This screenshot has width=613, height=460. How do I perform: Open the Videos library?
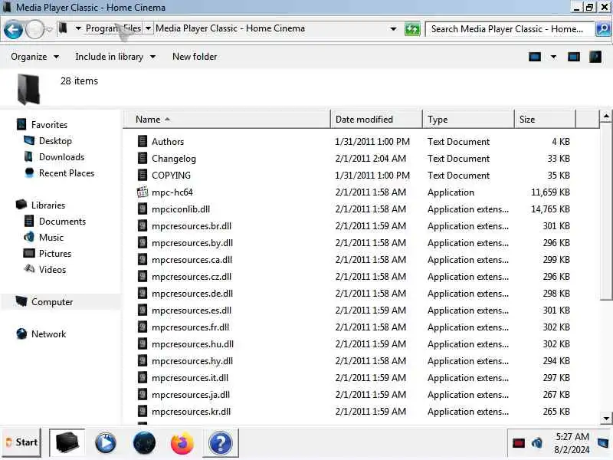52,270
